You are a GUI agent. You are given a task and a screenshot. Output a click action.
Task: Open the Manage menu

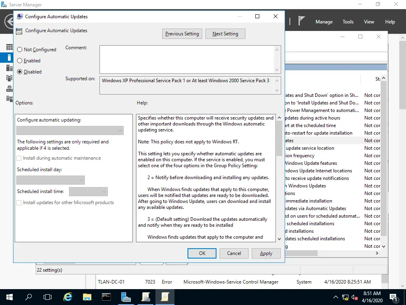point(324,22)
